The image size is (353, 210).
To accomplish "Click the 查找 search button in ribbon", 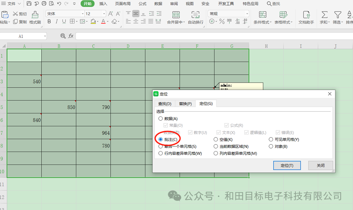I will (273, 3).
